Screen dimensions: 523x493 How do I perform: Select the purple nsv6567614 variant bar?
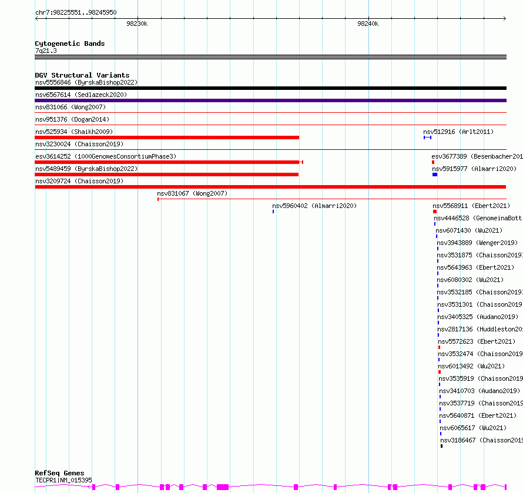click(270, 100)
